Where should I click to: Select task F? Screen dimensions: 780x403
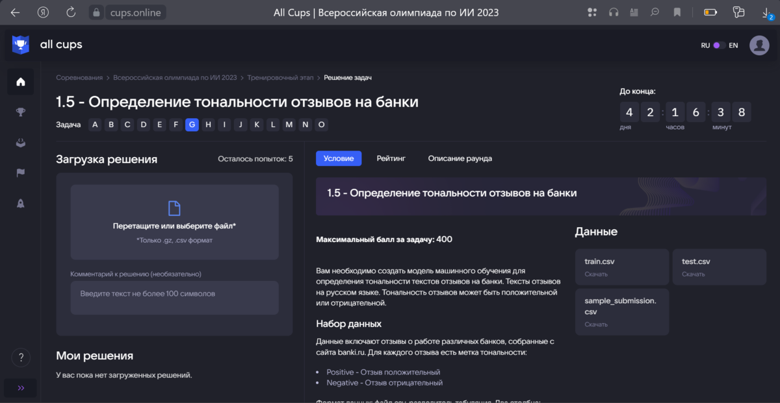tap(175, 125)
